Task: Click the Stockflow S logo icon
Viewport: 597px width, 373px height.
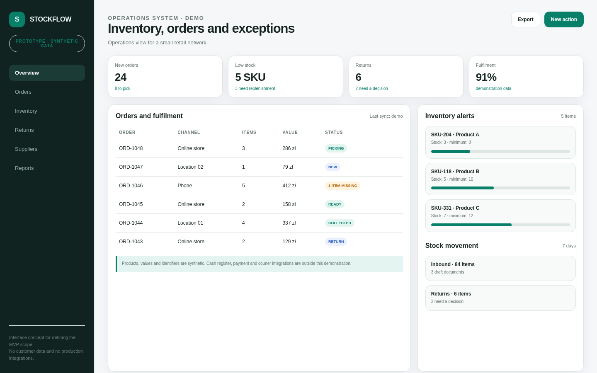Action: pos(17,19)
